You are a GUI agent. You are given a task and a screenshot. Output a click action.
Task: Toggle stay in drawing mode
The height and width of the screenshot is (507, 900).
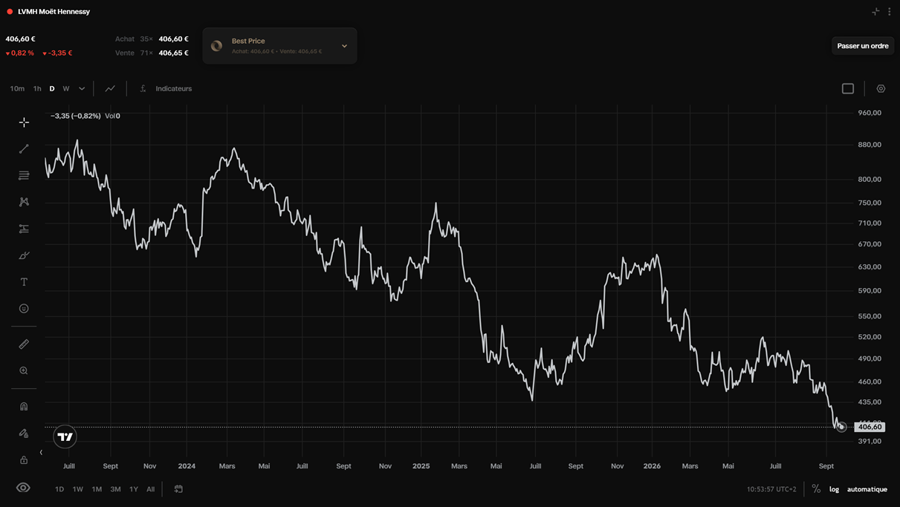(24, 433)
